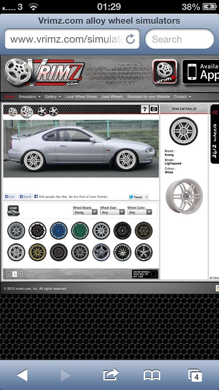Select current wheel page 2

[x=15, y=274]
